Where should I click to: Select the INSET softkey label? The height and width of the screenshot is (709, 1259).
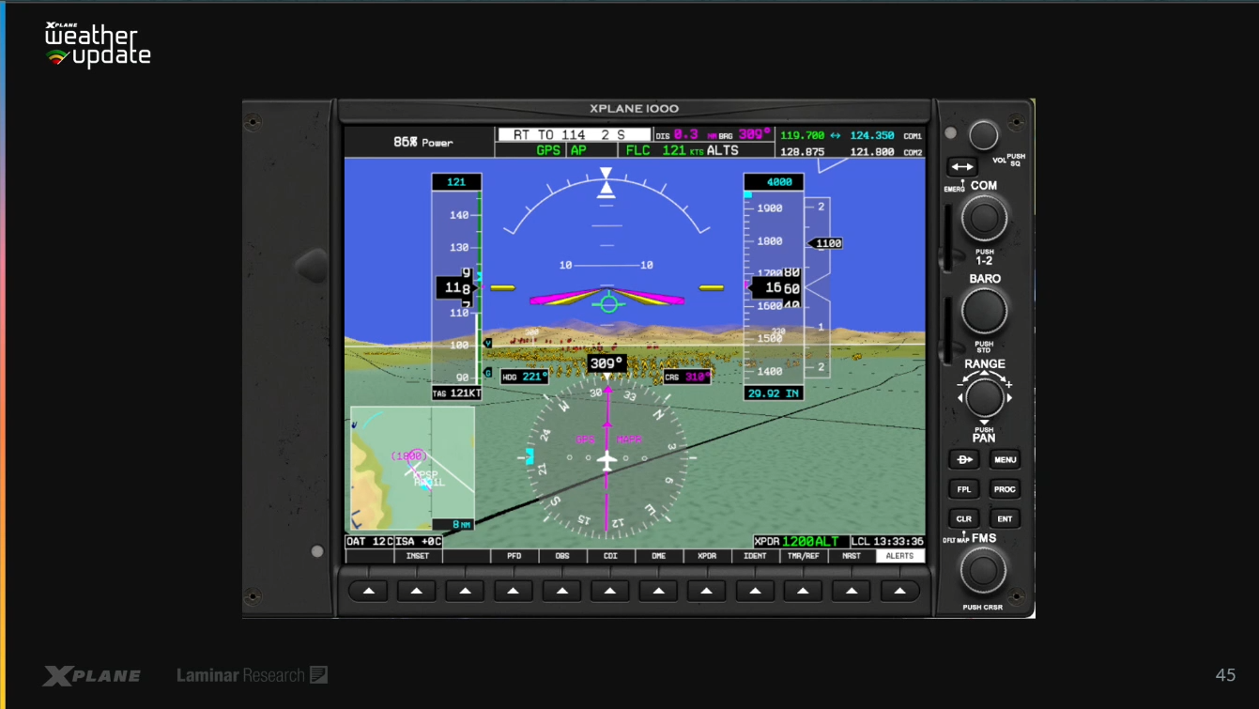[x=418, y=556]
